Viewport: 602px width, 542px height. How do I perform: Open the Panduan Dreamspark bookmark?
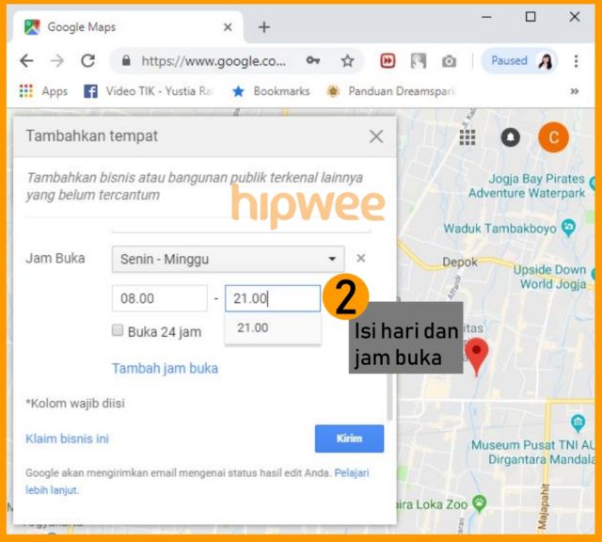pyautogui.click(x=391, y=91)
